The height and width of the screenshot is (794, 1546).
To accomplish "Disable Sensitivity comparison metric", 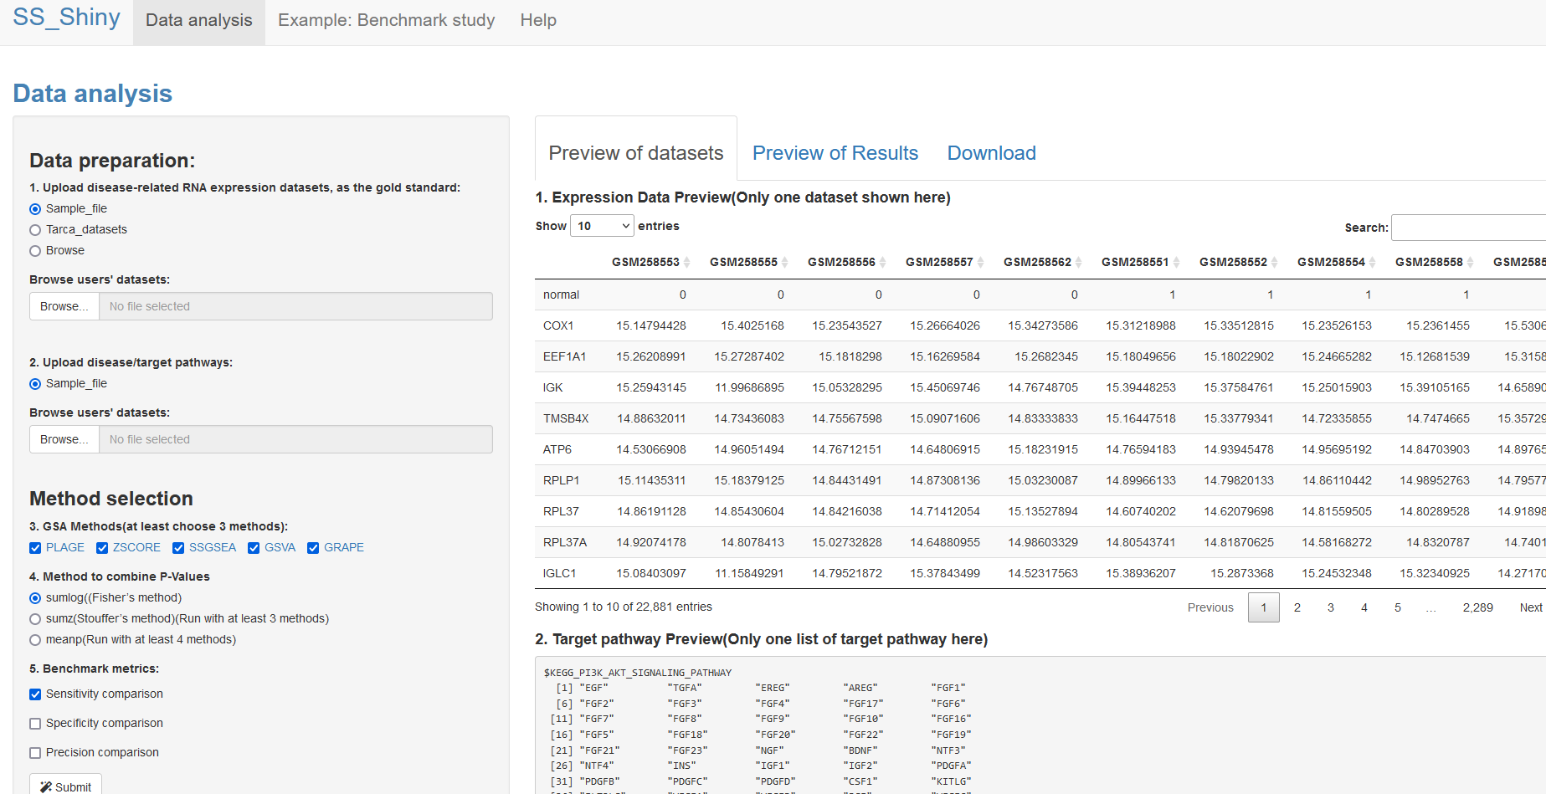I will 35,694.
